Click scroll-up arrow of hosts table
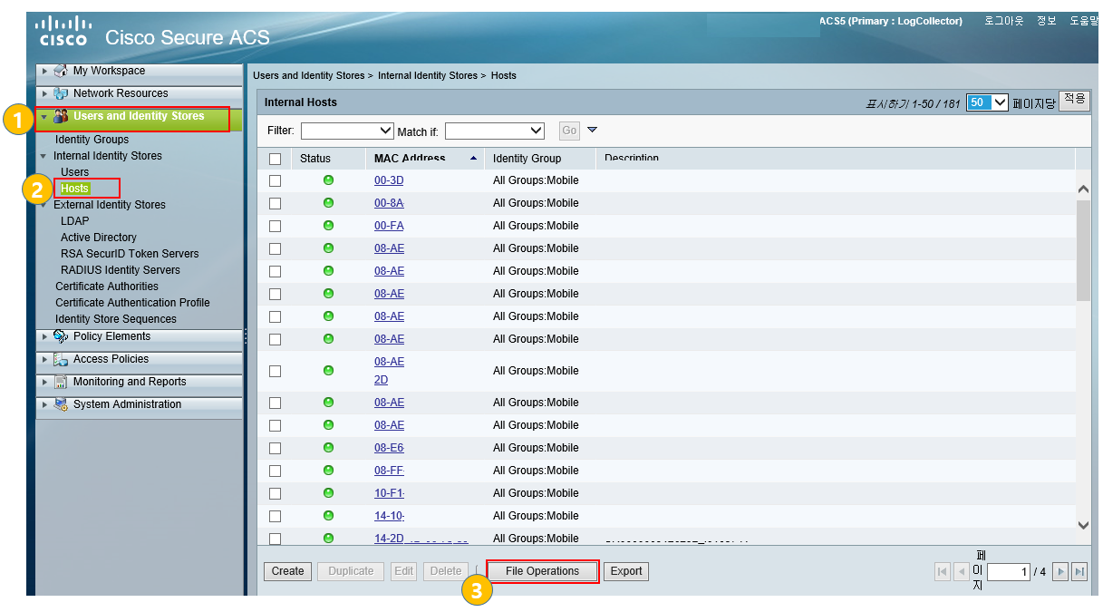Screen dimensions: 1103x612 (x=1083, y=189)
